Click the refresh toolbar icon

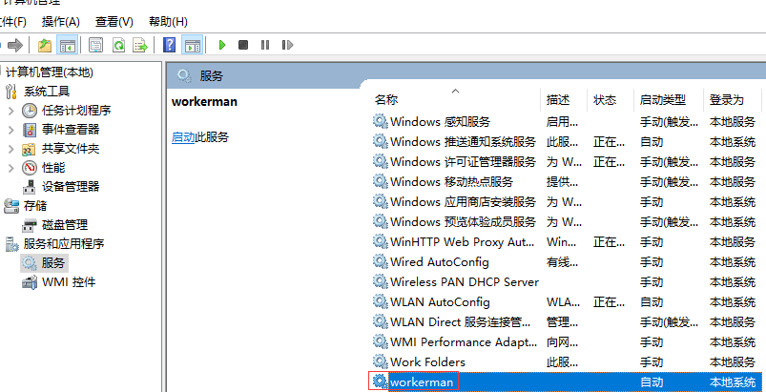(118, 46)
